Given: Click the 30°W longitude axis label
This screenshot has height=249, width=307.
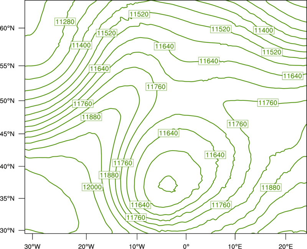Looking at the screenshot, I should (x=33, y=246).
